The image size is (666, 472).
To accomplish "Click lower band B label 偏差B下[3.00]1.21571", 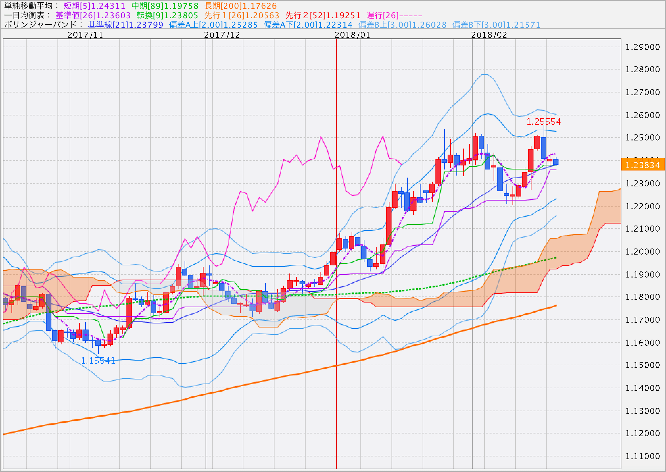I will [496, 25].
